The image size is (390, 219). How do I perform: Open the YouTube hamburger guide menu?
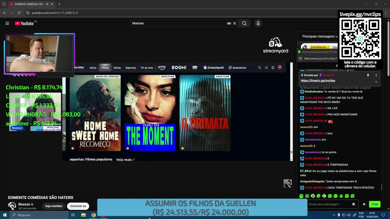click(x=7, y=23)
